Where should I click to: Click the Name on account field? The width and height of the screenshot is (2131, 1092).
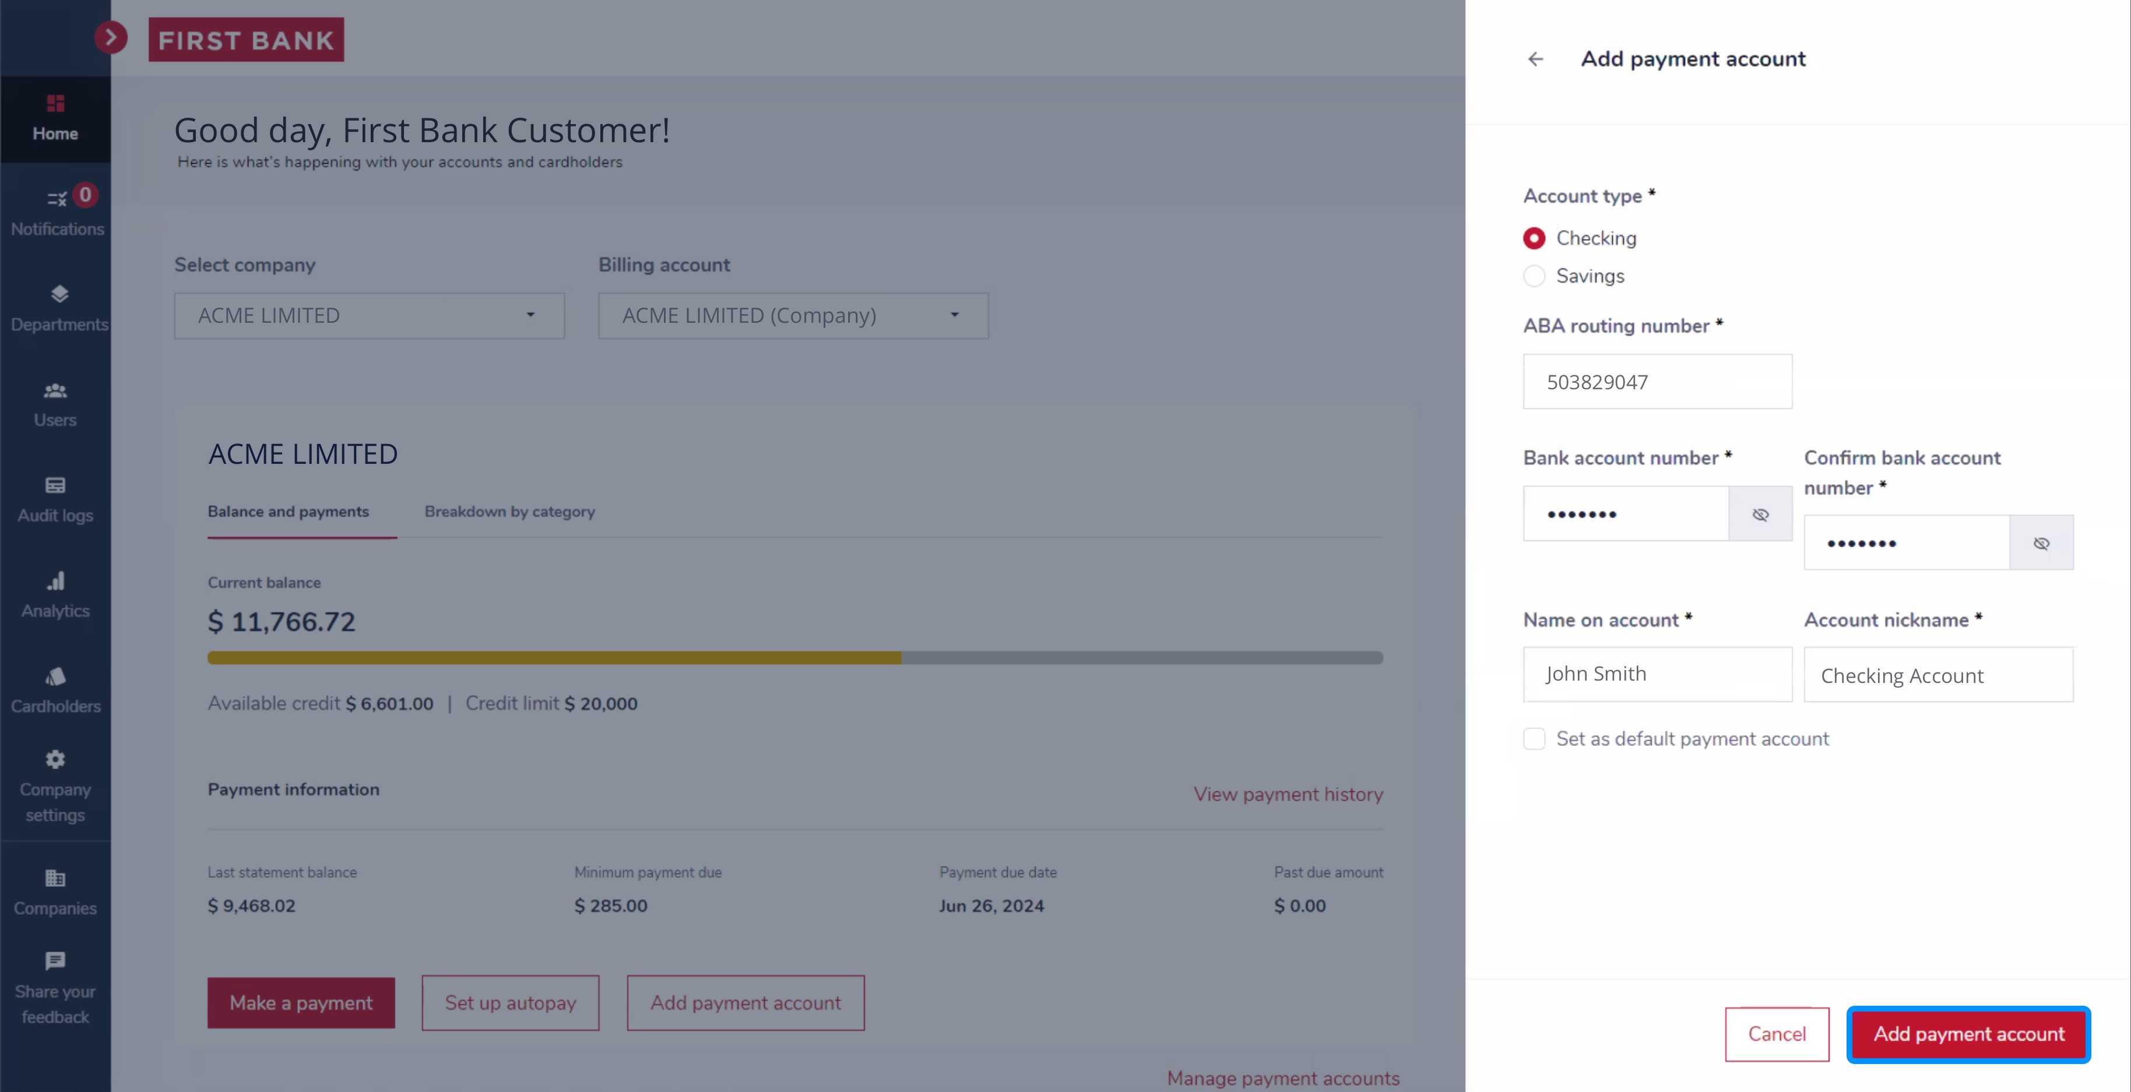(1658, 674)
